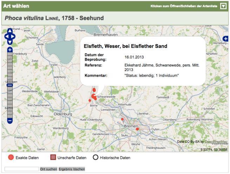Focus the place search text field

[21, 169]
